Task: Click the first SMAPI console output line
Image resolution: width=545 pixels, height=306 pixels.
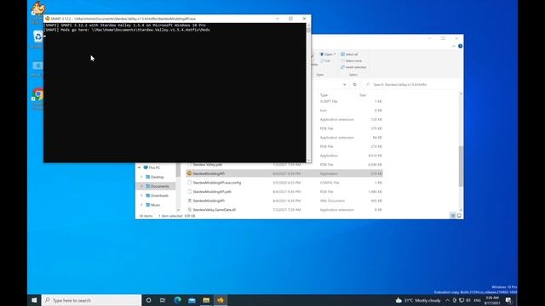Action: click(x=125, y=25)
